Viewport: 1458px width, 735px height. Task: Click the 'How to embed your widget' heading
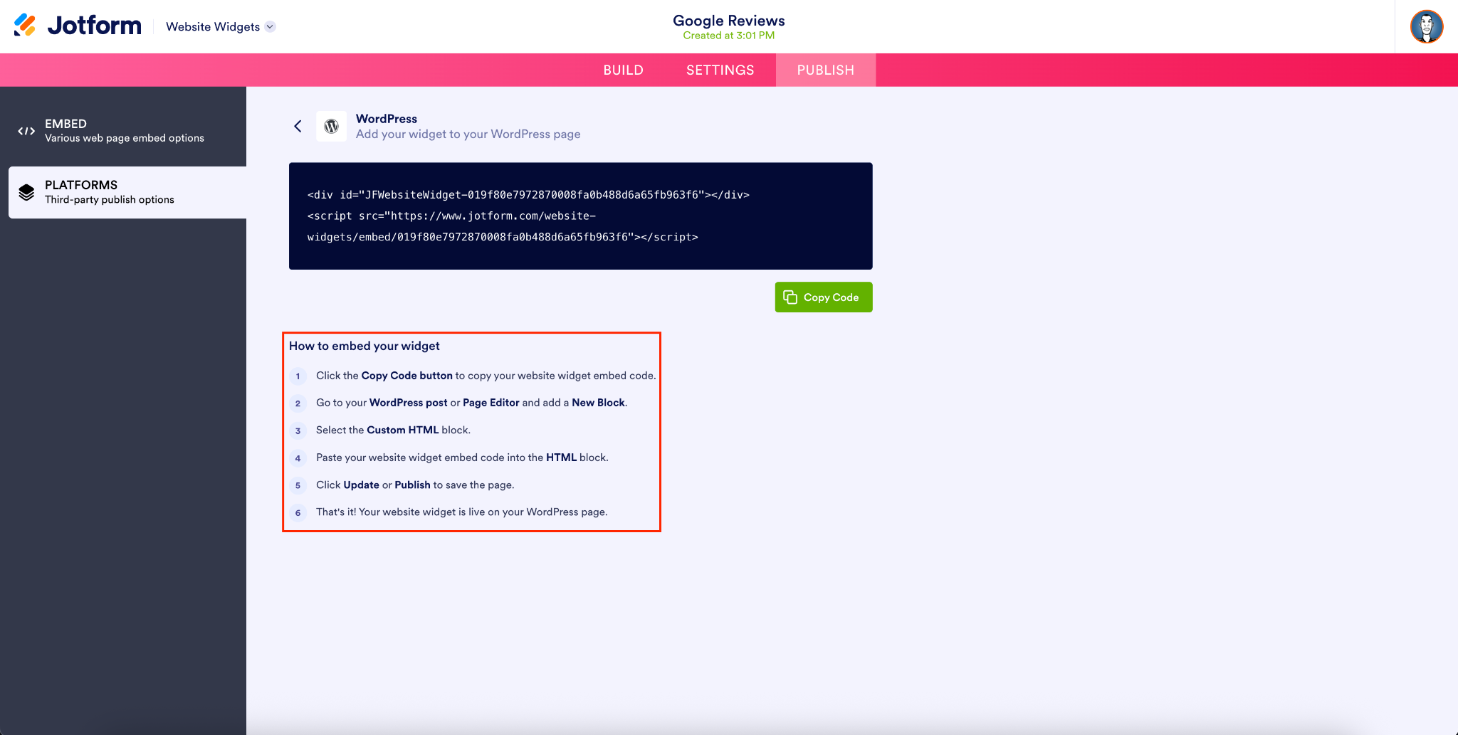364,346
